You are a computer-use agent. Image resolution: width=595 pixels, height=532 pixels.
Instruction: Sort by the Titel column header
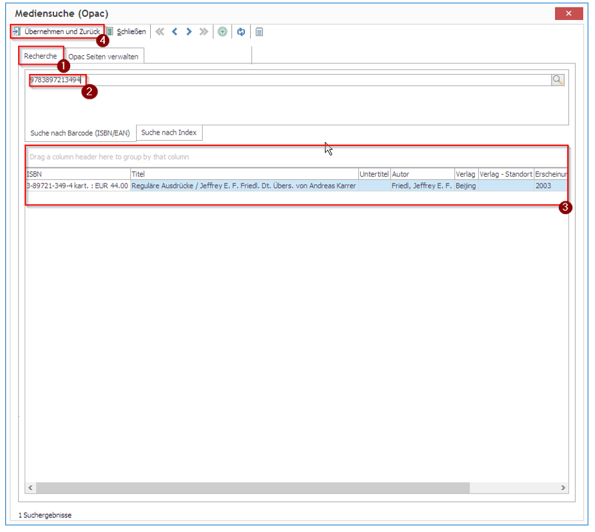click(244, 174)
